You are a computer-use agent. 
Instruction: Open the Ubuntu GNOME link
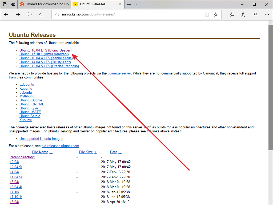pos(32,104)
